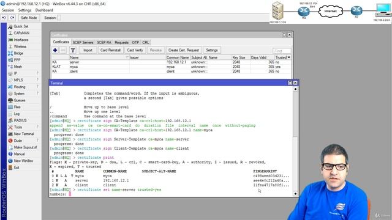392x220 pixels.
Task: Open a New Terminal window
Action: pos(24,134)
